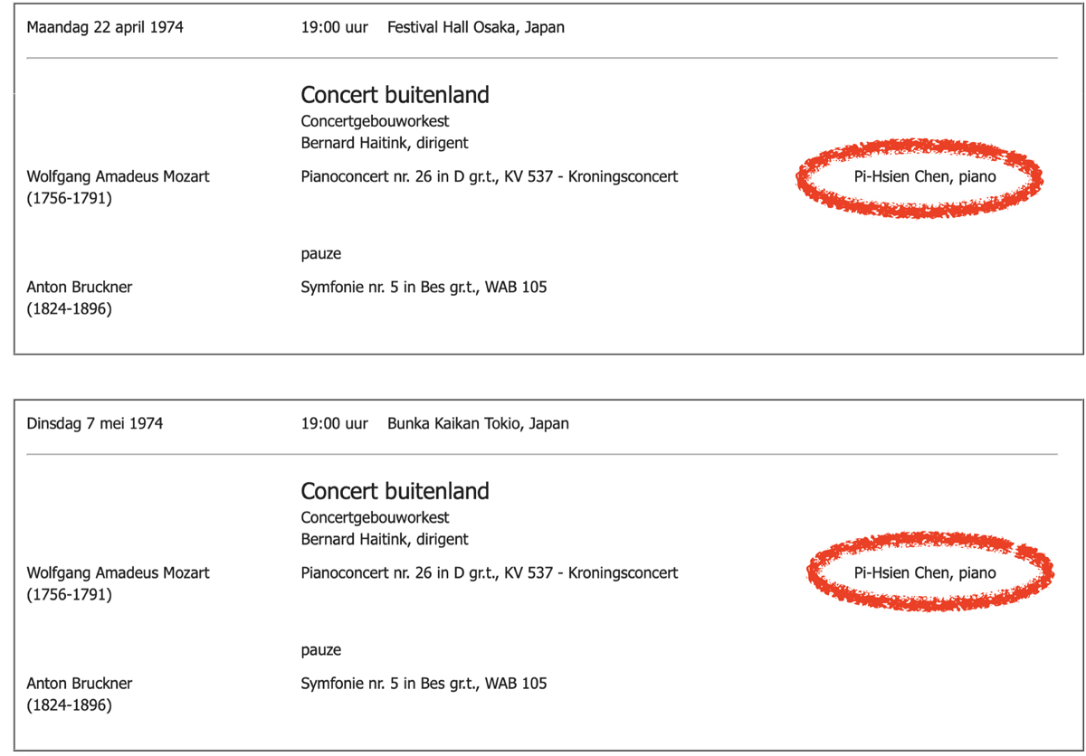Screen dimensions: 1086x756
Task: Click '19:00 uur' in the 7 mei entry
Action: [x=335, y=423]
